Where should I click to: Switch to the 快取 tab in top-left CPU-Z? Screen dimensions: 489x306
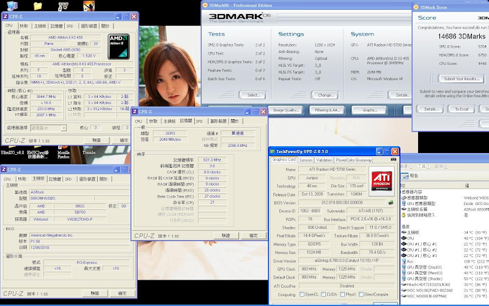click(x=24, y=26)
